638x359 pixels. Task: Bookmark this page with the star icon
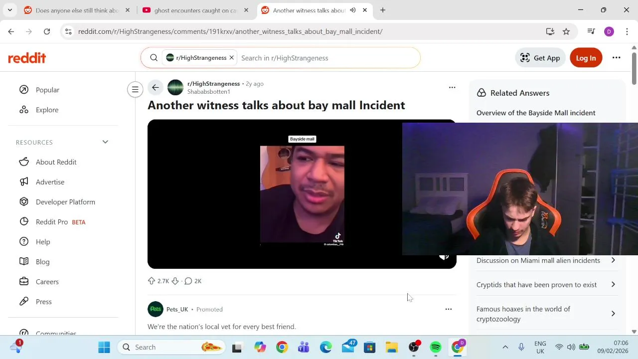tap(566, 31)
